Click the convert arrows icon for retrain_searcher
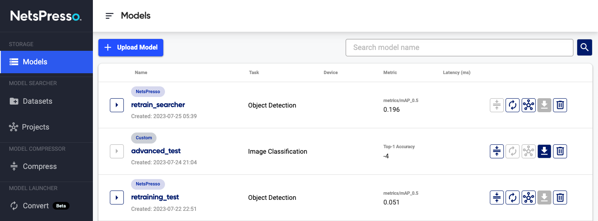The height and width of the screenshot is (221, 598). coord(512,105)
